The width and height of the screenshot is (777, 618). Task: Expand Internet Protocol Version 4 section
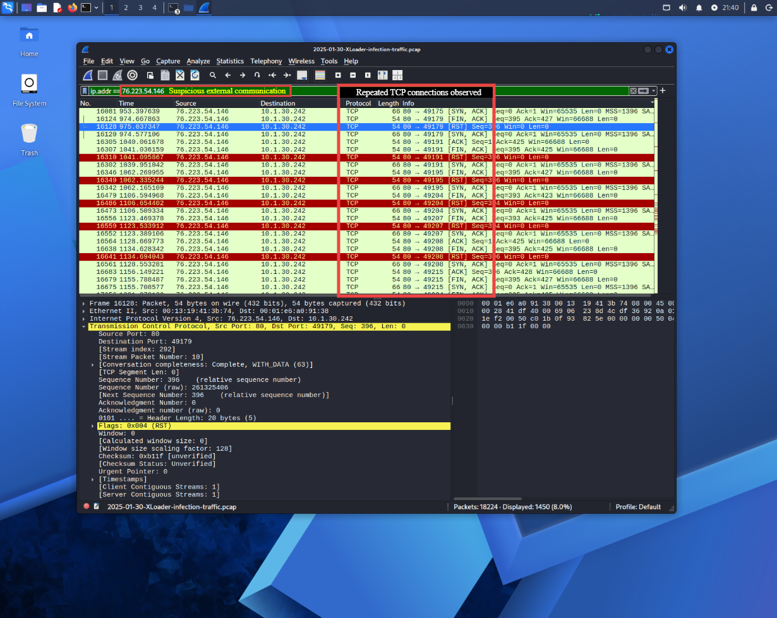coord(85,319)
